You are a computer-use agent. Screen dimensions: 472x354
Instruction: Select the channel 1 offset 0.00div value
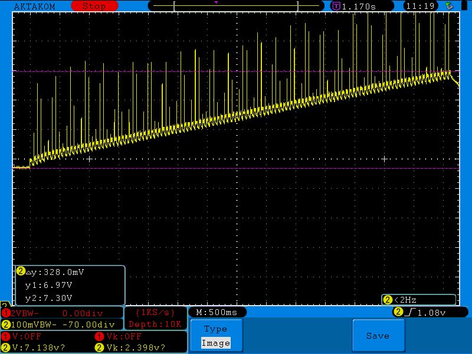[83, 313]
